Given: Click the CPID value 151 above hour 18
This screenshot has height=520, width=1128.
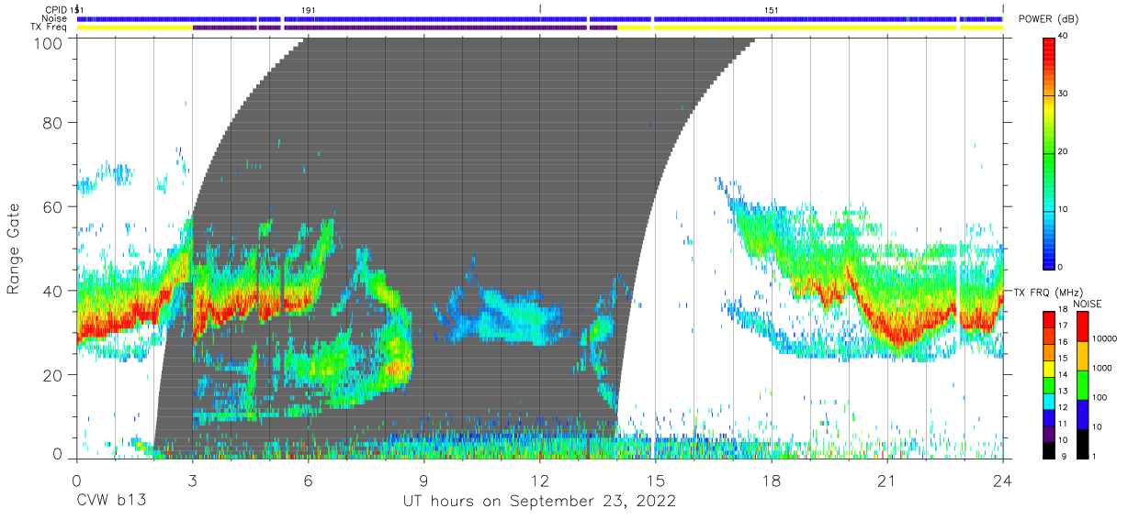Looking at the screenshot, I should pos(772,9).
